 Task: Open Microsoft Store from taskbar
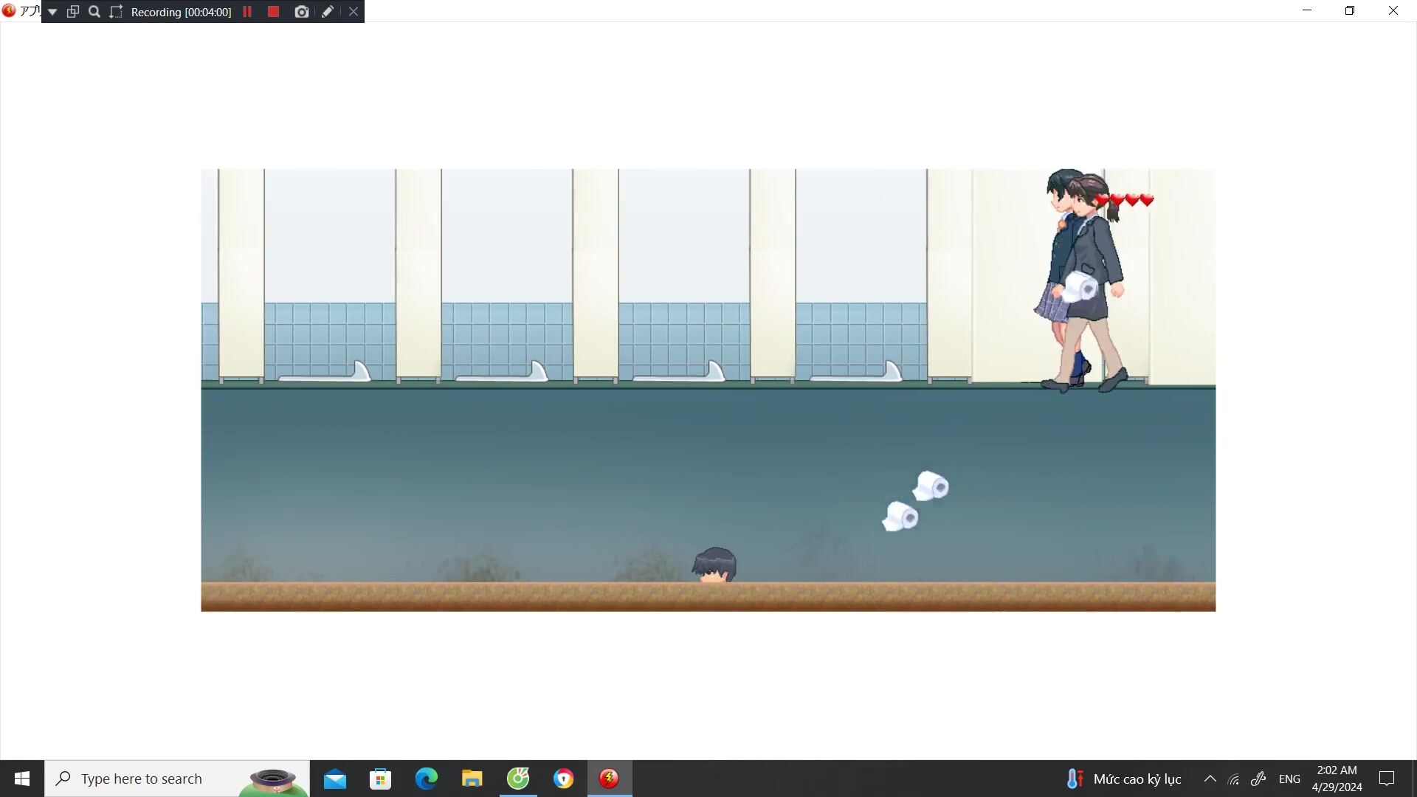(x=380, y=779)
